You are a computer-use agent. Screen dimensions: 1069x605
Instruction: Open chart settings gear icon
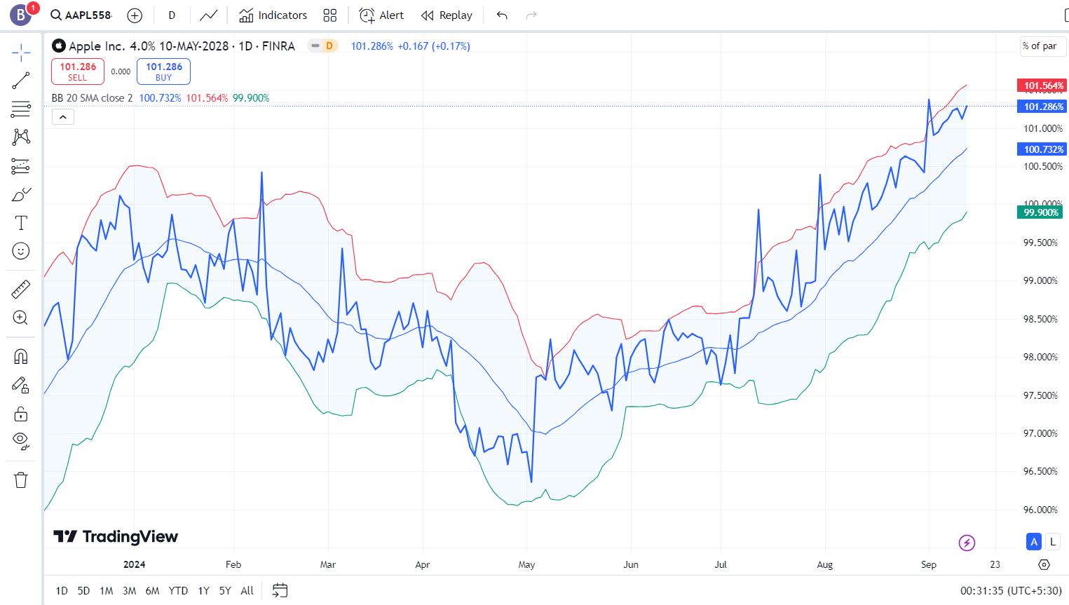click(x=1044, y=564)
